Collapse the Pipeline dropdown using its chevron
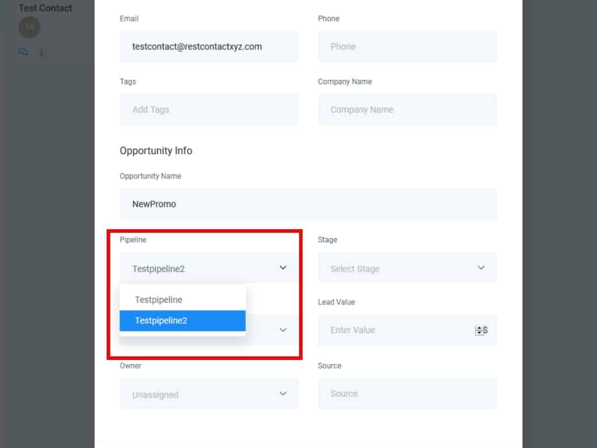This screenshot has width=597, height=448. [x=283, y=268]
